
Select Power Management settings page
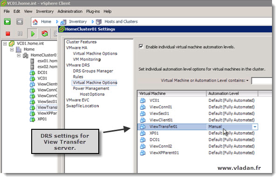click(91, 88)
